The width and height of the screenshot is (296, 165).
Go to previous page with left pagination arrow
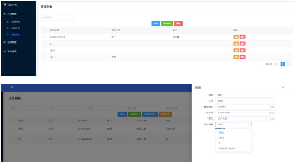pos(277,64)
